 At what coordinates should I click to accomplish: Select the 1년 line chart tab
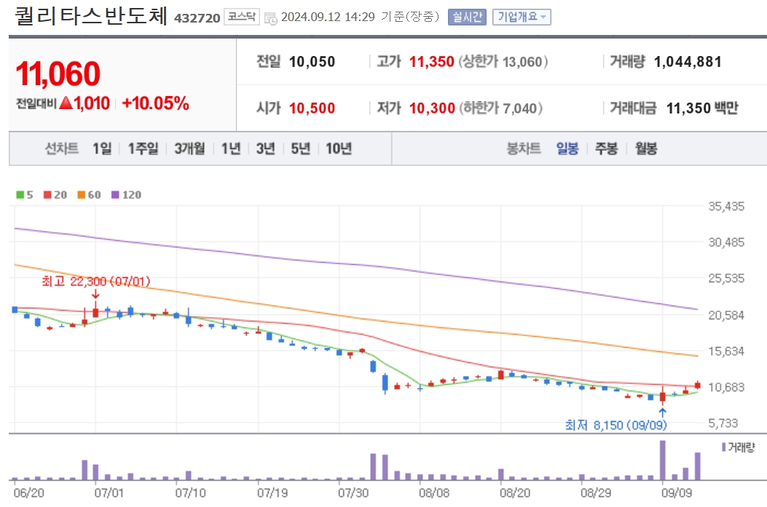(x=231, y=148)
